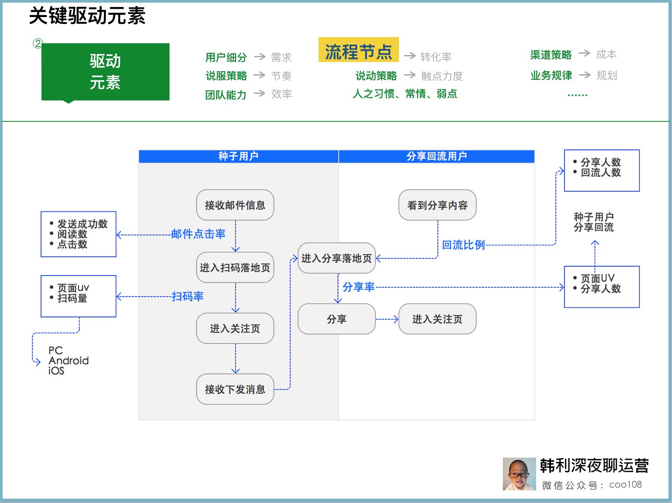Click the gray 节奏 text
This screenshot has height=503, width=672.
coord(281,76)
